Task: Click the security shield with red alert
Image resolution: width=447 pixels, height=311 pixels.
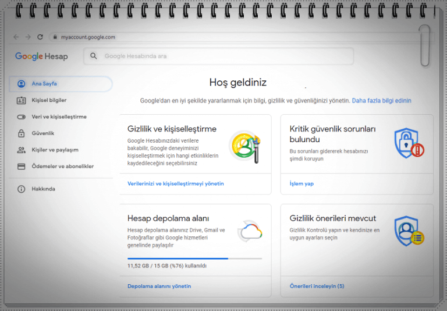Action: pyautogui.click(x=409, y=143)
